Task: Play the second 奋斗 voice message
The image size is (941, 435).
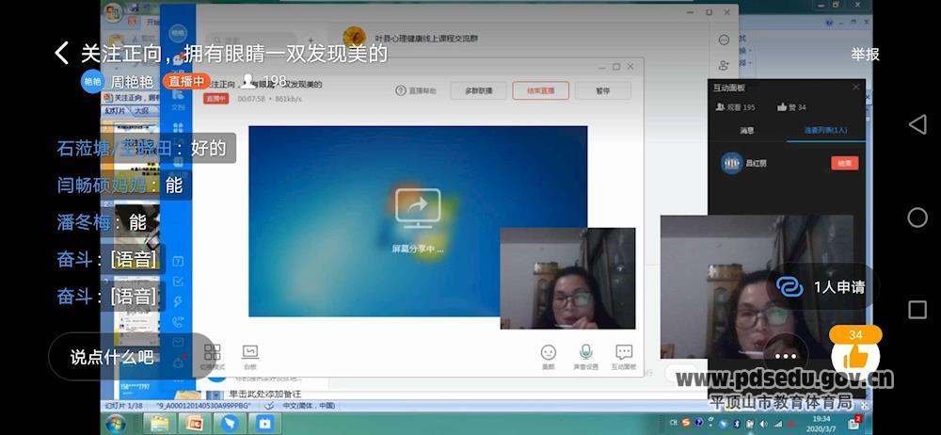Action: (x=134, y=296)
